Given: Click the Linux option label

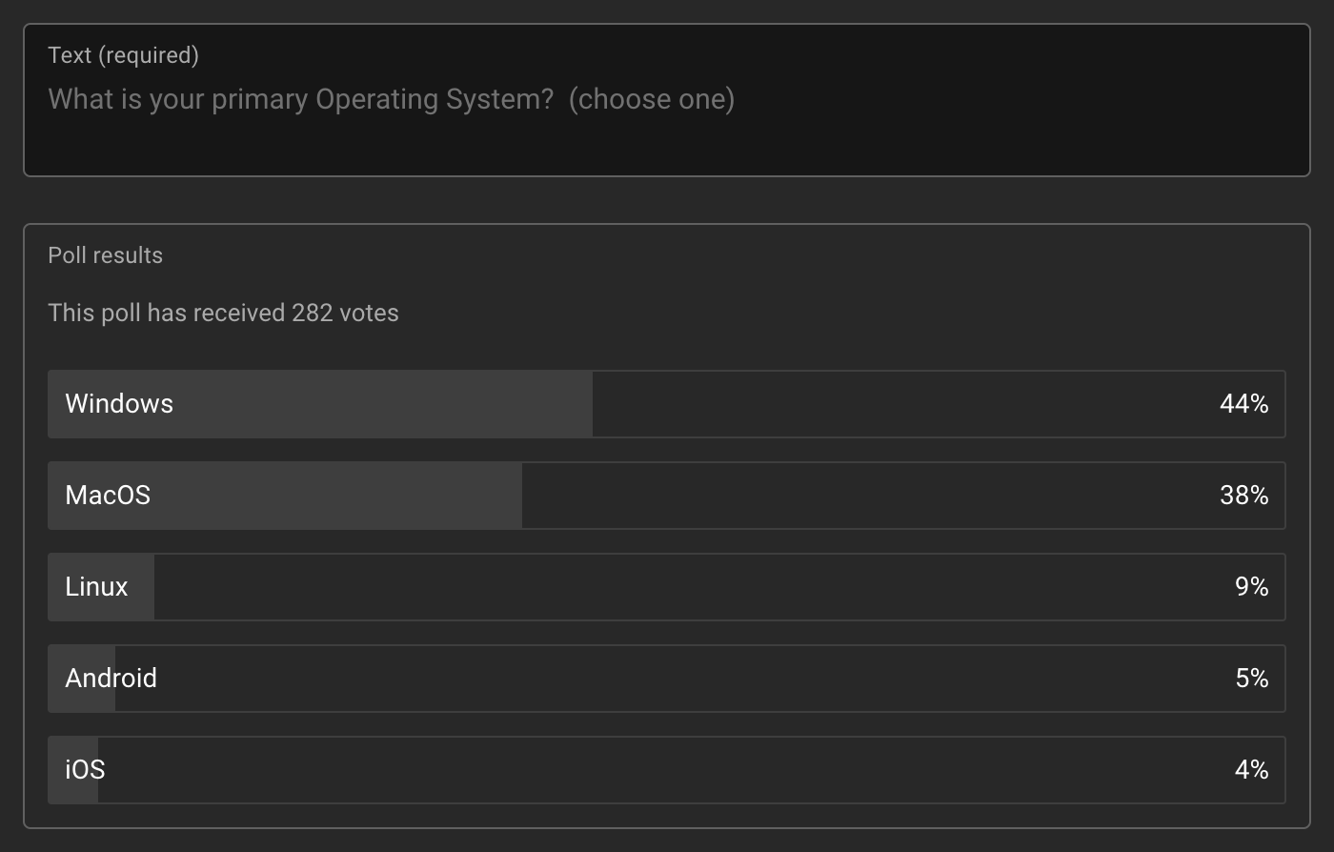Looking at the screenshot, I should click(96, 587).
